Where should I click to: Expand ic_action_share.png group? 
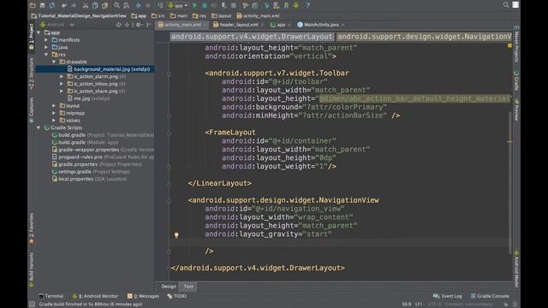(62, 92)
